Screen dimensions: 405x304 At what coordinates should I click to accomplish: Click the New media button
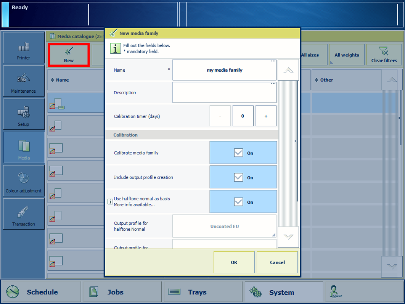(x=69, y=55)
